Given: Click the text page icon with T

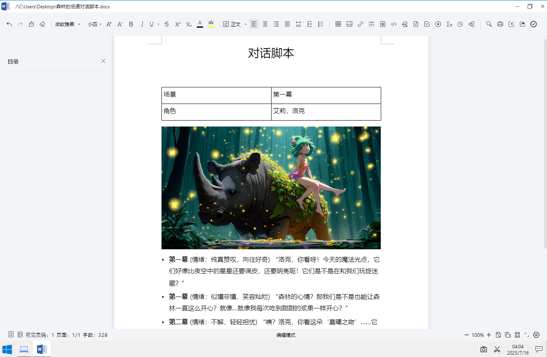Looking at the screenshot, I should tap(416, 24).
